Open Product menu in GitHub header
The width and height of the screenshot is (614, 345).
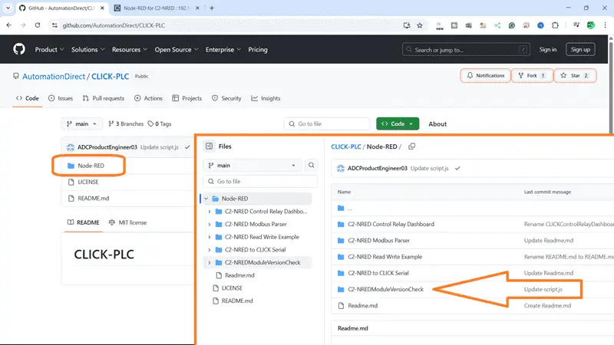tap(49, 50)
